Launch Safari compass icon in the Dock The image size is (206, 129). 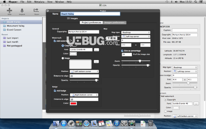(x=86, y=123)
